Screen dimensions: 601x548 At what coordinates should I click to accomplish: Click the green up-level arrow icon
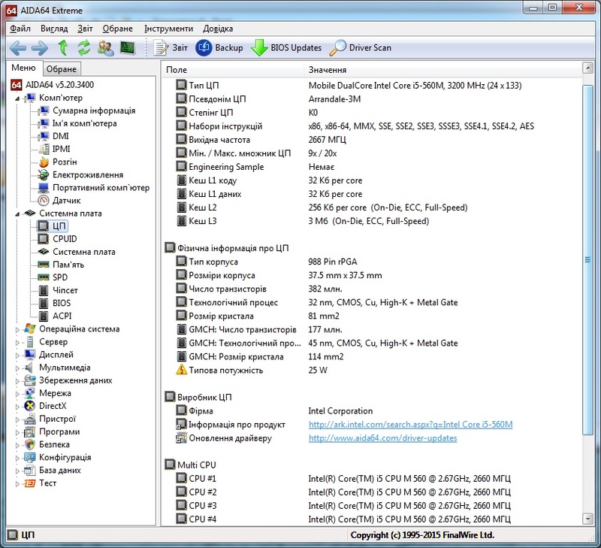click(x=63, y=48)
